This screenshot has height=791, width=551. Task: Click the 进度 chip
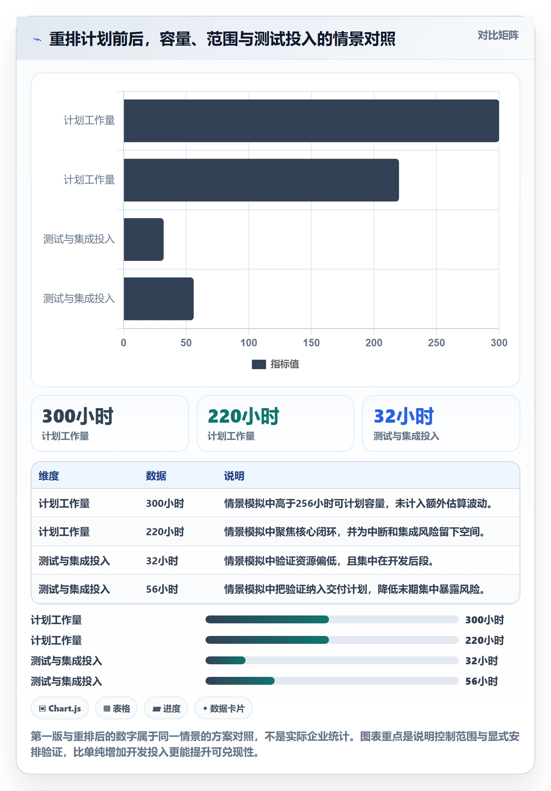pos(166,708)
